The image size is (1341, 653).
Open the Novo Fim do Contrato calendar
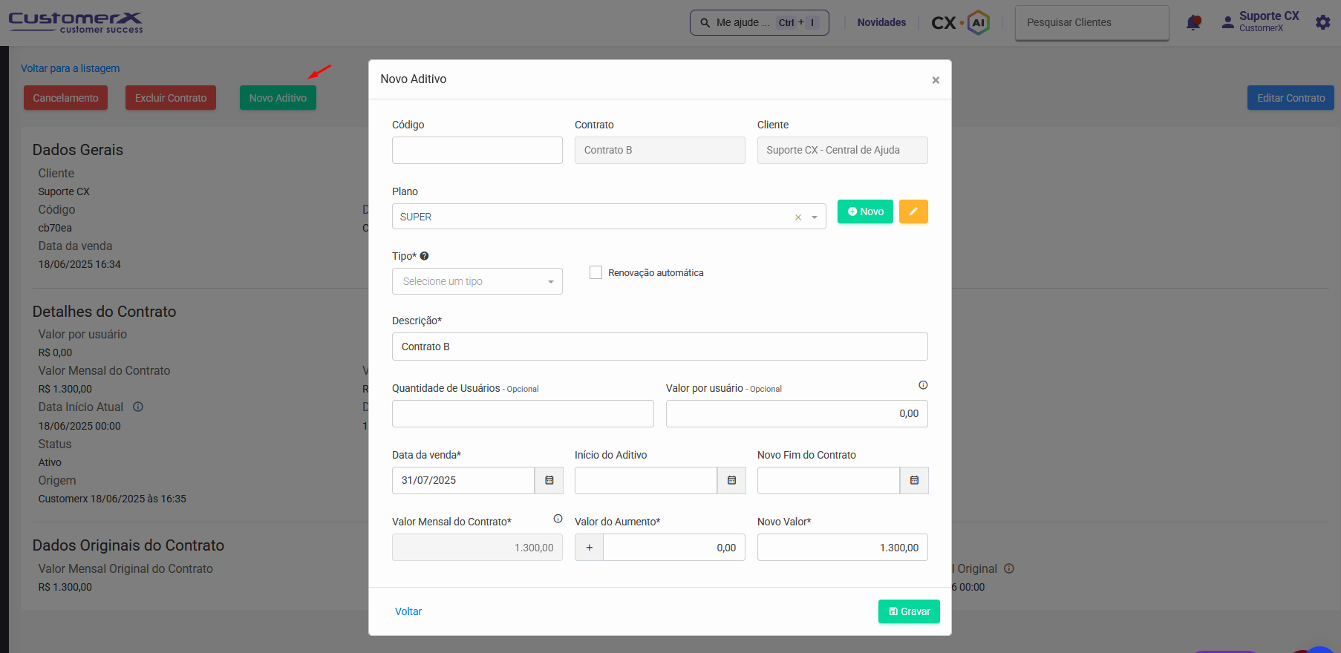(x=914, y=481)
